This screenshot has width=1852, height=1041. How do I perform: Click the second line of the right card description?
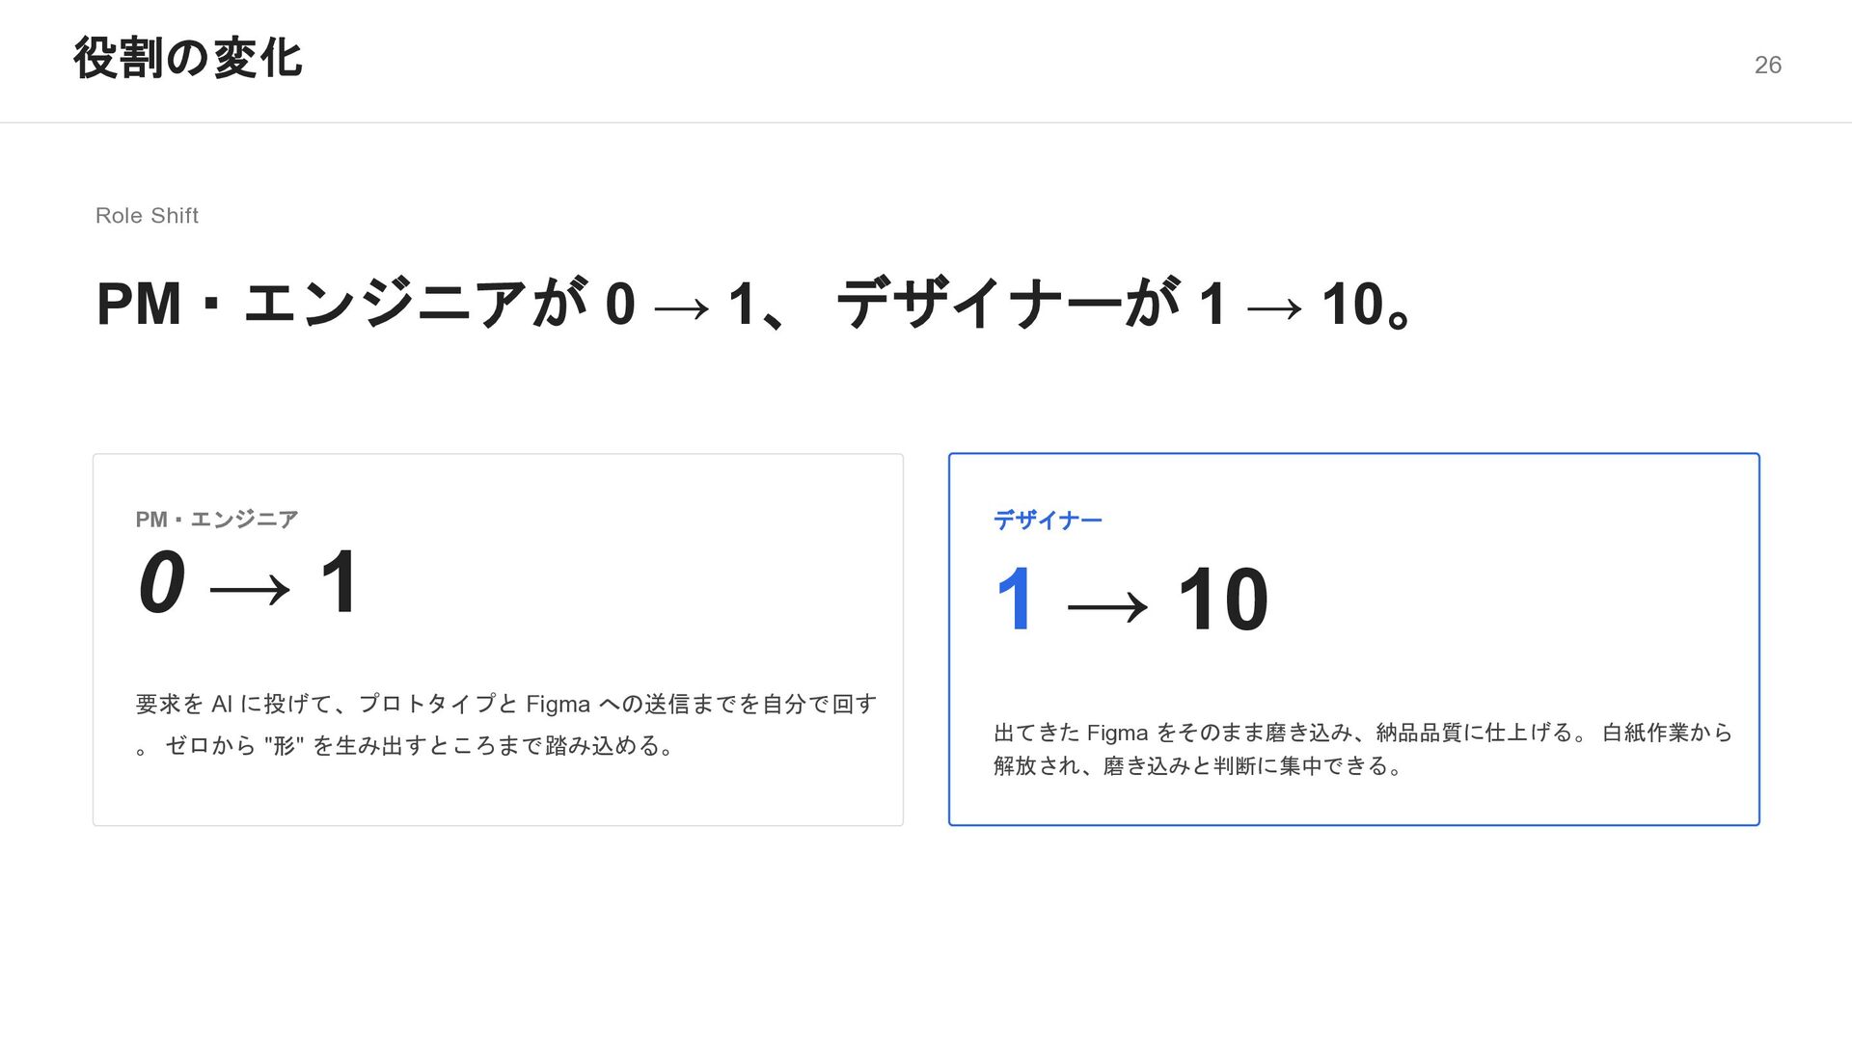pyautogui.click(x=1196, y=766)
